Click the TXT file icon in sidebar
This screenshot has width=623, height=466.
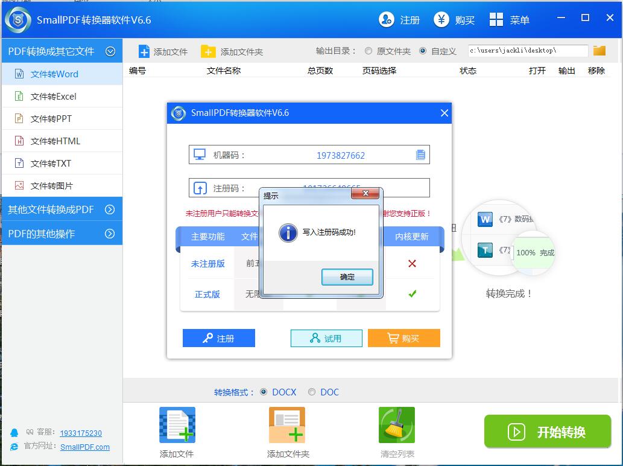[19, 162]
